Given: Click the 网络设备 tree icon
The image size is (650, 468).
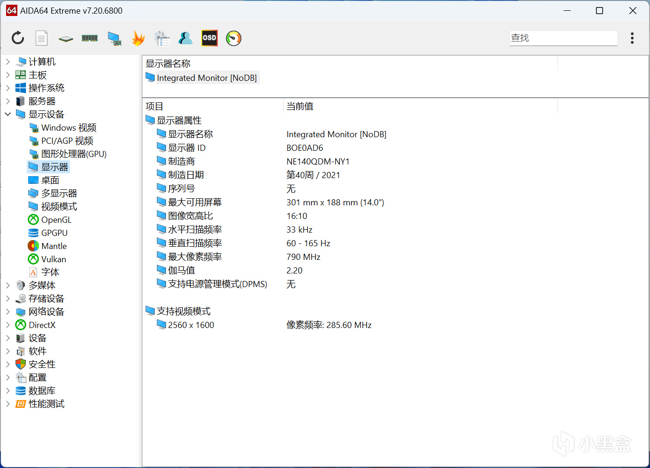Looking at the screenshot, I should click(x=21, y=312).
